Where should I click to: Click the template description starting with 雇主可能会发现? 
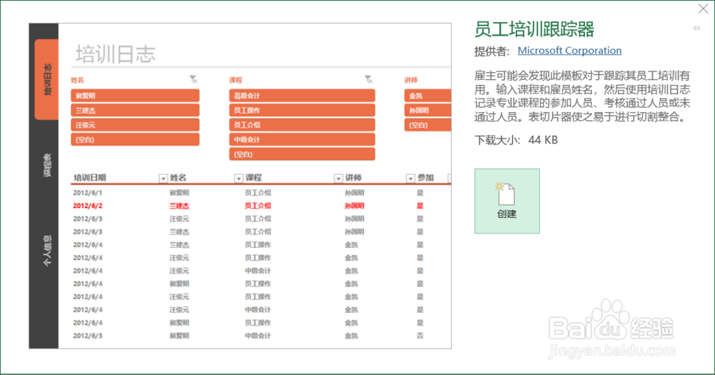click(x=582, y=96)
